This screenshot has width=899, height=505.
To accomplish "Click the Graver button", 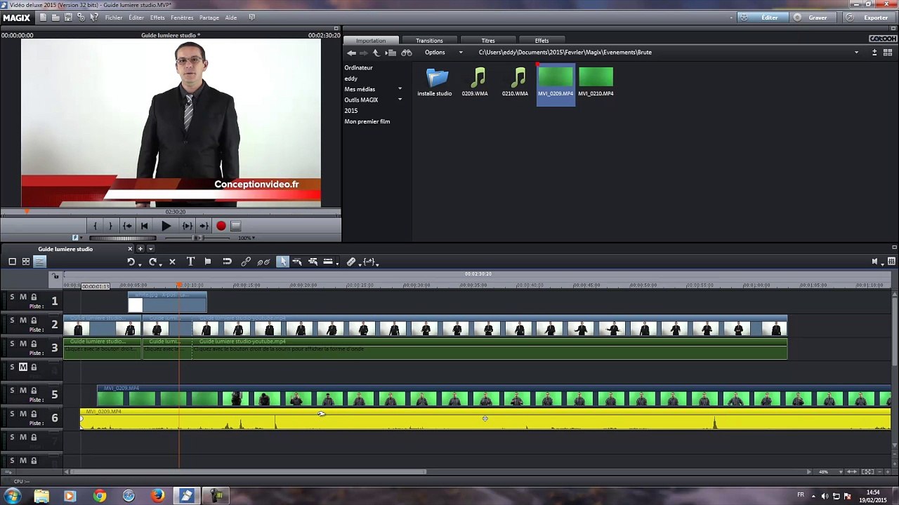I will click(x=811, y=18).
